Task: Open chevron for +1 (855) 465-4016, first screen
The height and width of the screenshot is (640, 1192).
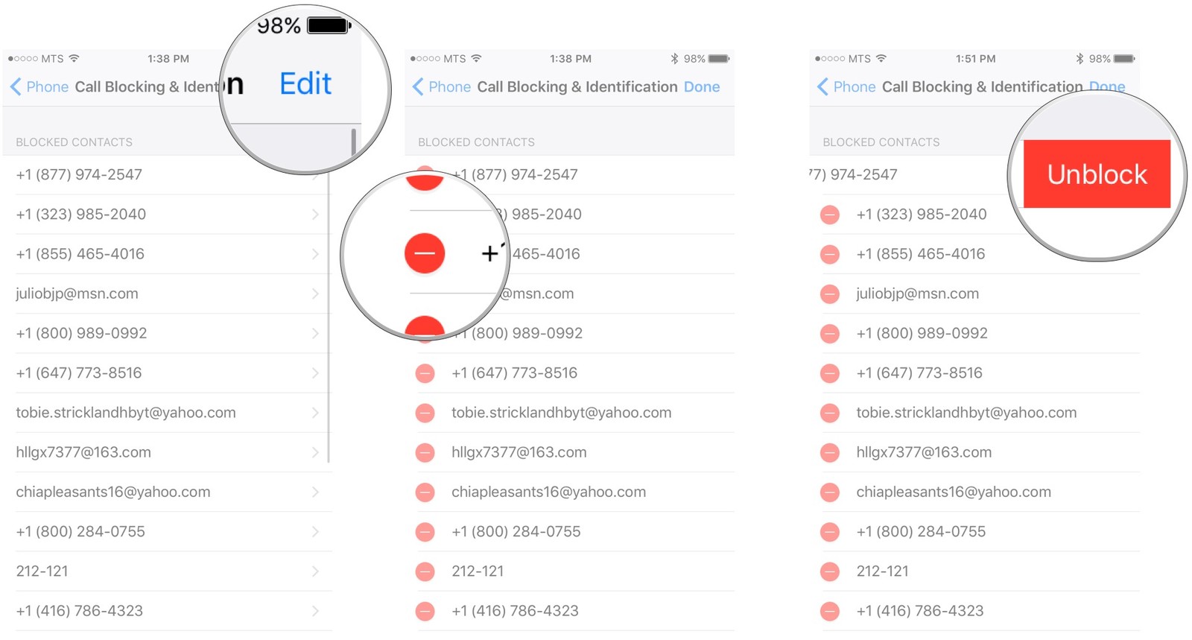Action: click(316, 254)
